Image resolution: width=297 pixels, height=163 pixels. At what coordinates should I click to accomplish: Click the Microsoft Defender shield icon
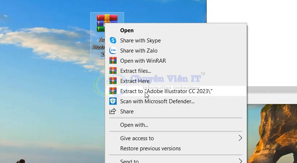pos(113,101)
